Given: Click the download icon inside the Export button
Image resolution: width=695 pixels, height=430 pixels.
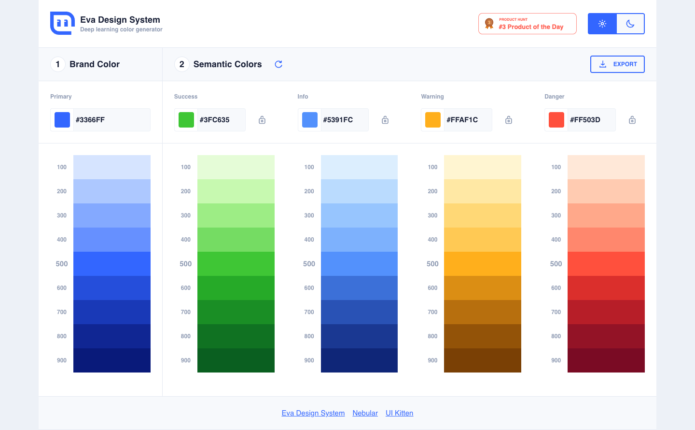Looking at the screenshot, I should click(x=603, y=64).
